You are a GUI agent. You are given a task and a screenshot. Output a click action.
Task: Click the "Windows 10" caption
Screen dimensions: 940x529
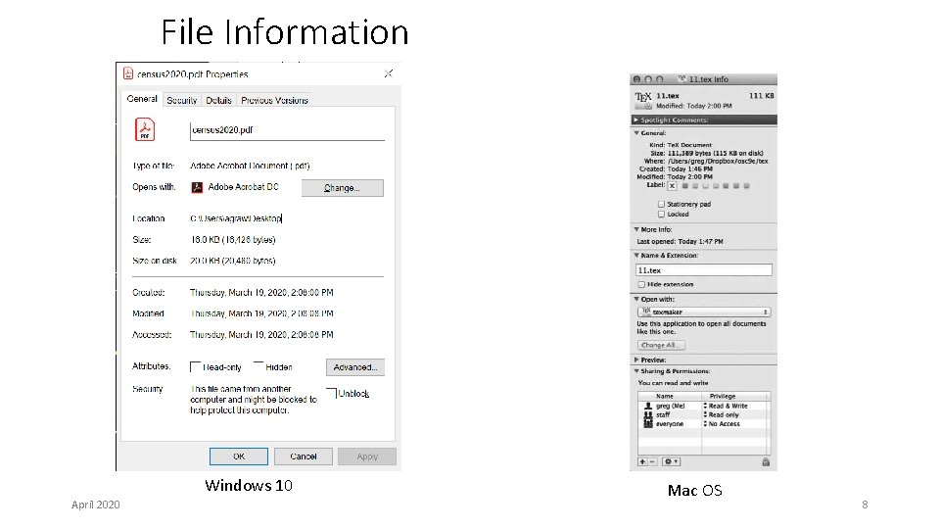pos(249,485)
